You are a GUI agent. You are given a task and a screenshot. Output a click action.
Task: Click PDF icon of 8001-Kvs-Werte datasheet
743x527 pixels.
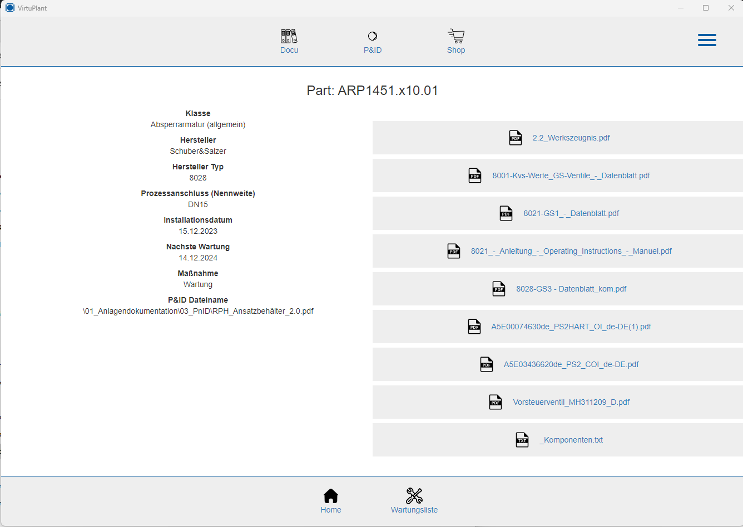click(x=475, y=175)
